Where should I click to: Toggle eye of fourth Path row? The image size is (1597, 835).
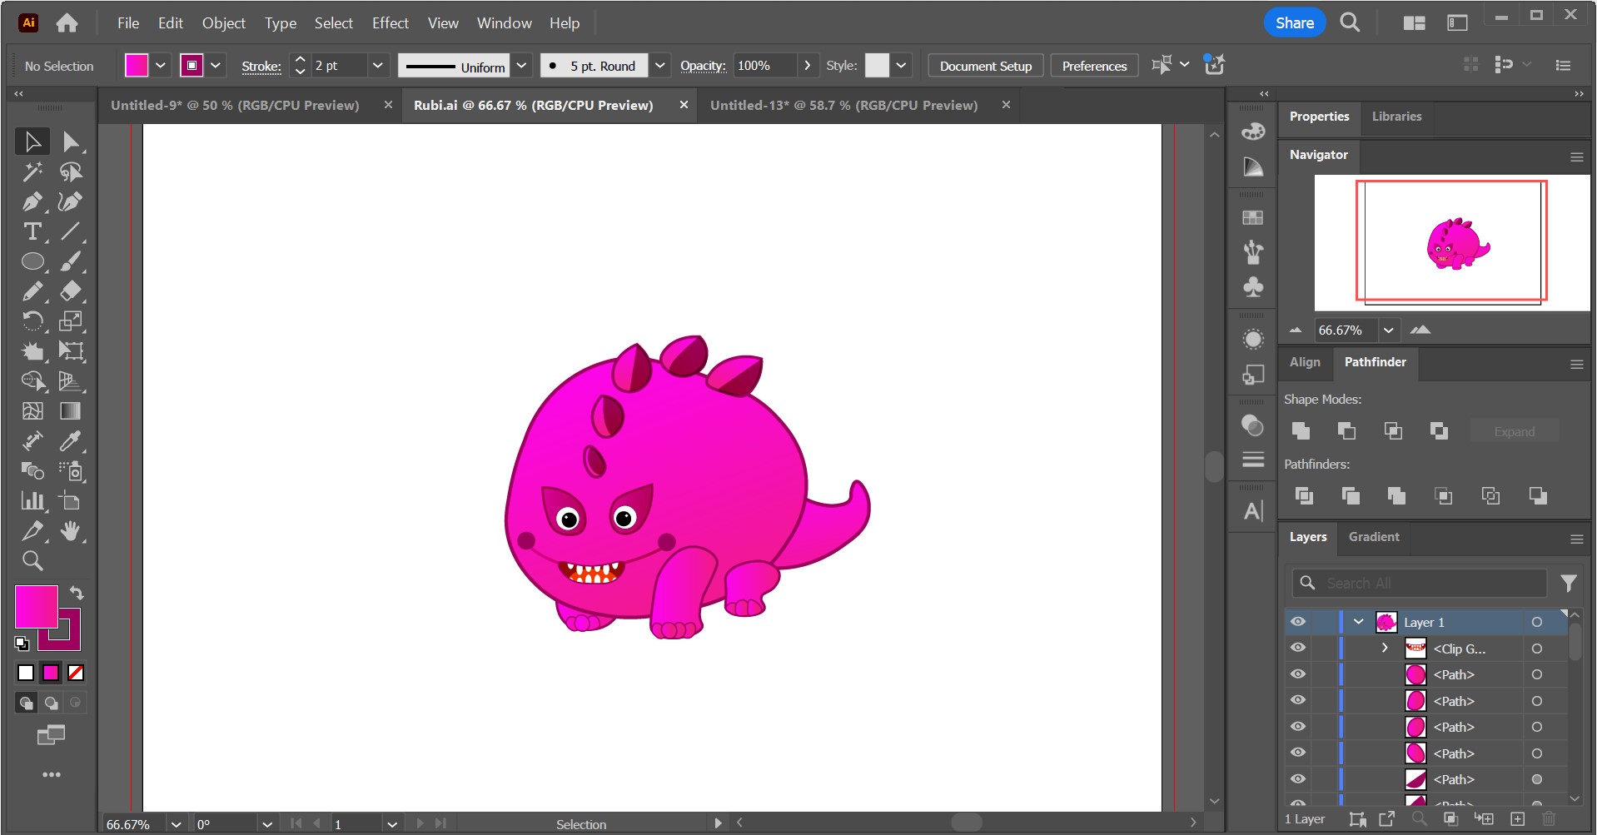(x=1298, y=753)
